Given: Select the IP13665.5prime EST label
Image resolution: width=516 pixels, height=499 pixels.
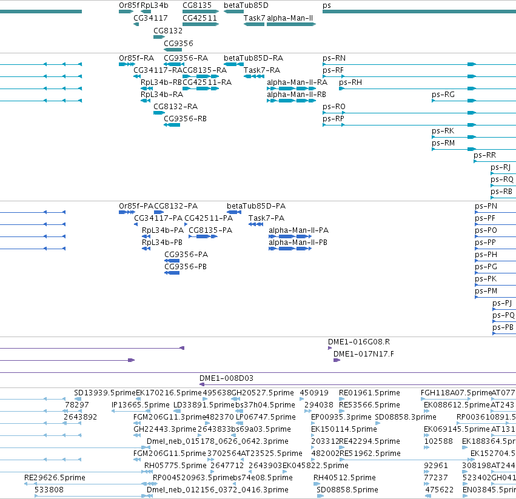Looking at the screenshot, I should (x=141, y=405).
